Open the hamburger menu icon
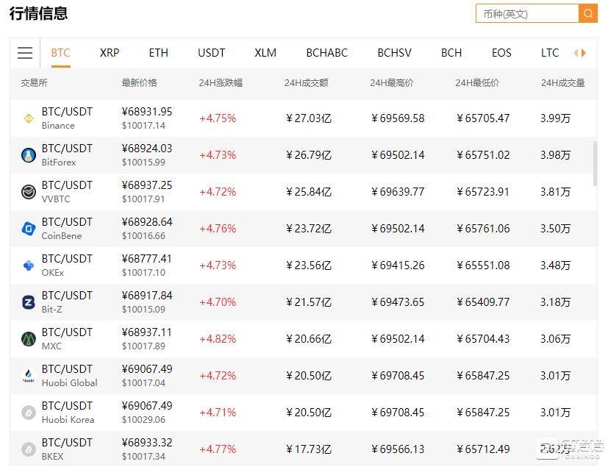Viewport: 611px width, 467px height. (x=25, y=53)
